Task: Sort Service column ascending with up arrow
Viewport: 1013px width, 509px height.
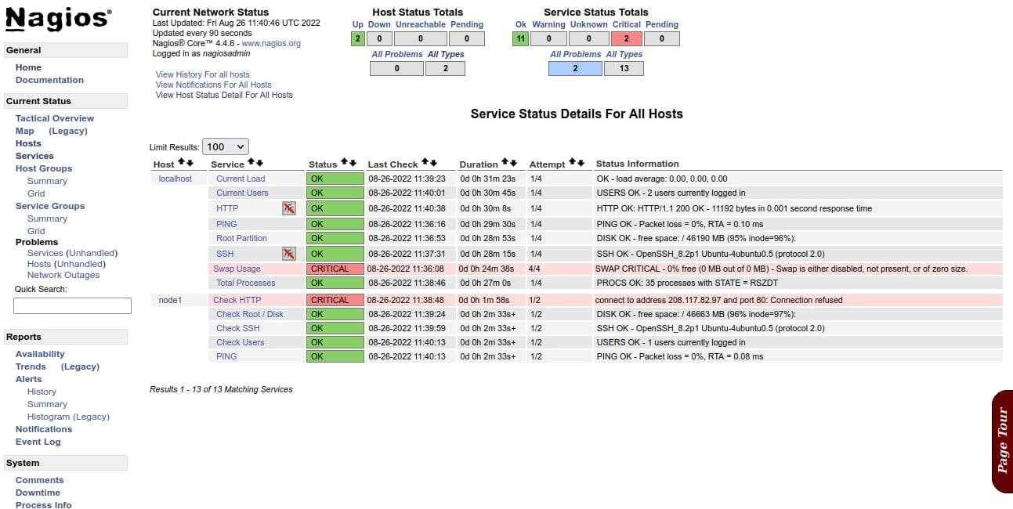Action: point(251,162)
